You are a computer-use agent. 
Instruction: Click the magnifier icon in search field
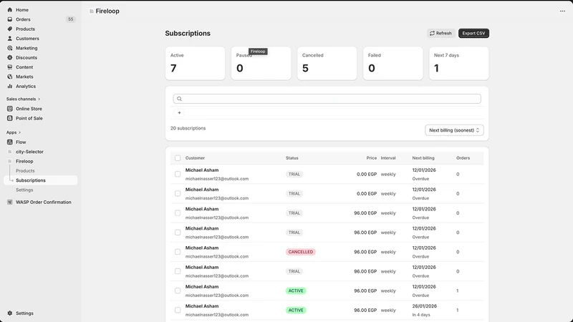[180, 99]
